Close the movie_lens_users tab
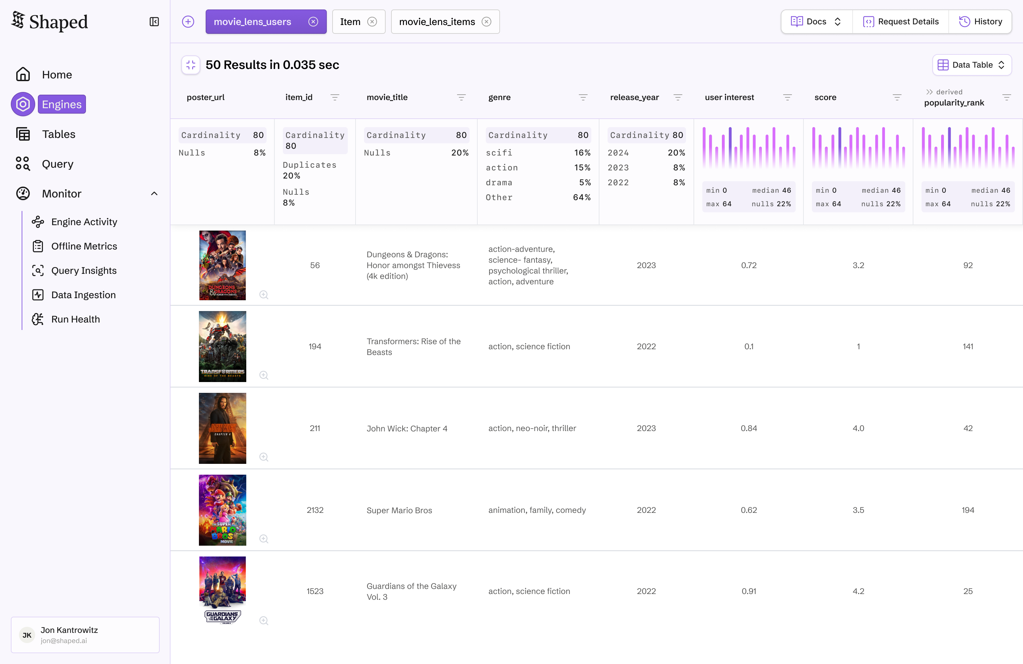The height and width of the screenshot is (664, 1023). tap(313, 22)
